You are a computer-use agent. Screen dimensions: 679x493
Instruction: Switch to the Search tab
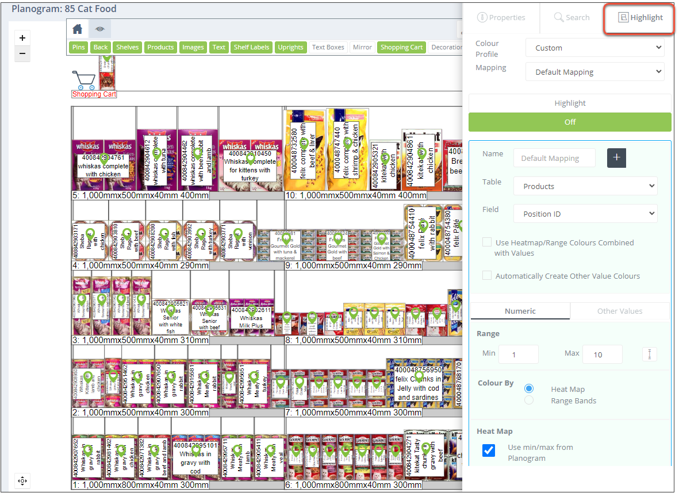point(571,17)
